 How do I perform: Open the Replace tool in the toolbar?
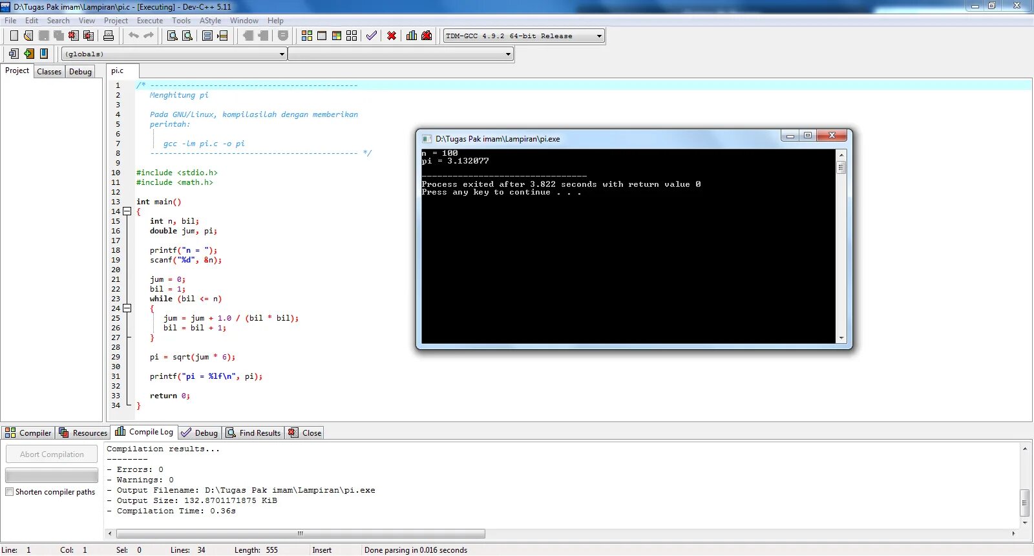187,36
